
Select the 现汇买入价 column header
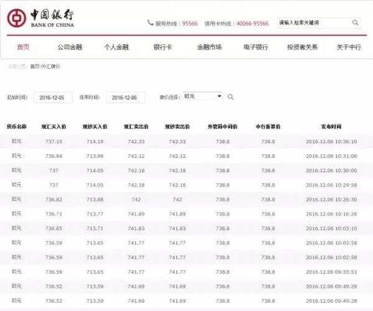[53, 127]
